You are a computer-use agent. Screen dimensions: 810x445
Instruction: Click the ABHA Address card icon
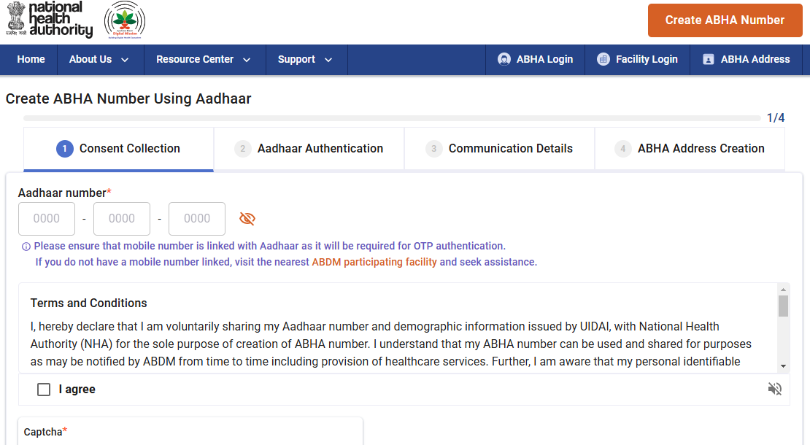click(x=709, y=59)
